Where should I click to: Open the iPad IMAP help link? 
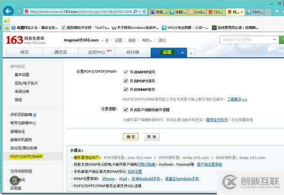[123, 179]
